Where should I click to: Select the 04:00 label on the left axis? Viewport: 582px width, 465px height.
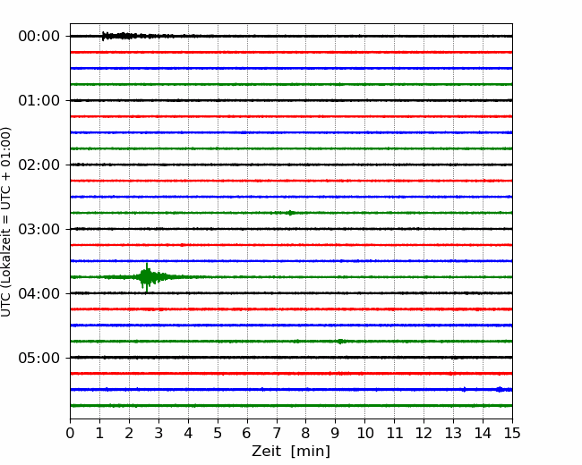(x=39, y=293)
